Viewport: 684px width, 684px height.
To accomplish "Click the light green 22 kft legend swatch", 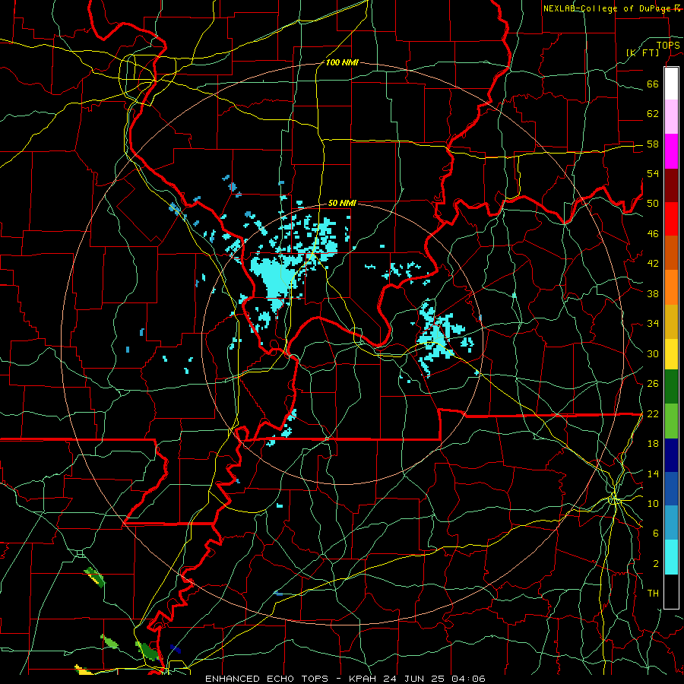I will (671, 421).
